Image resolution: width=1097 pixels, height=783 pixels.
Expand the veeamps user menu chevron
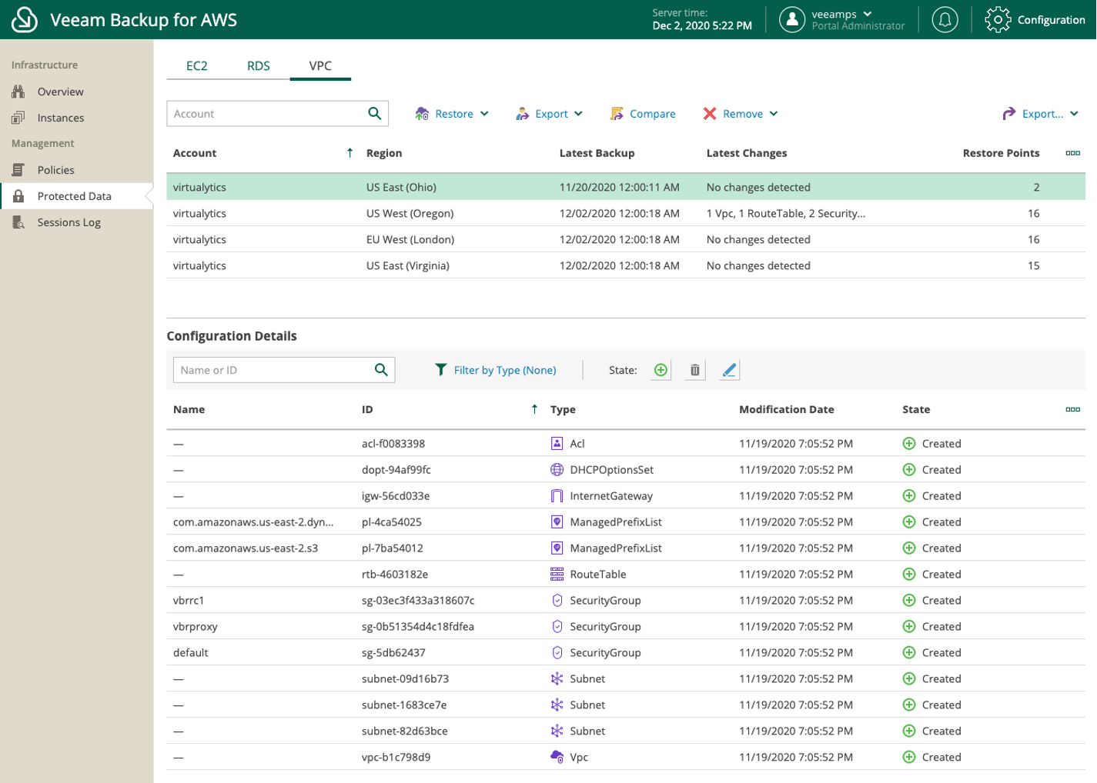click(868, 14)
